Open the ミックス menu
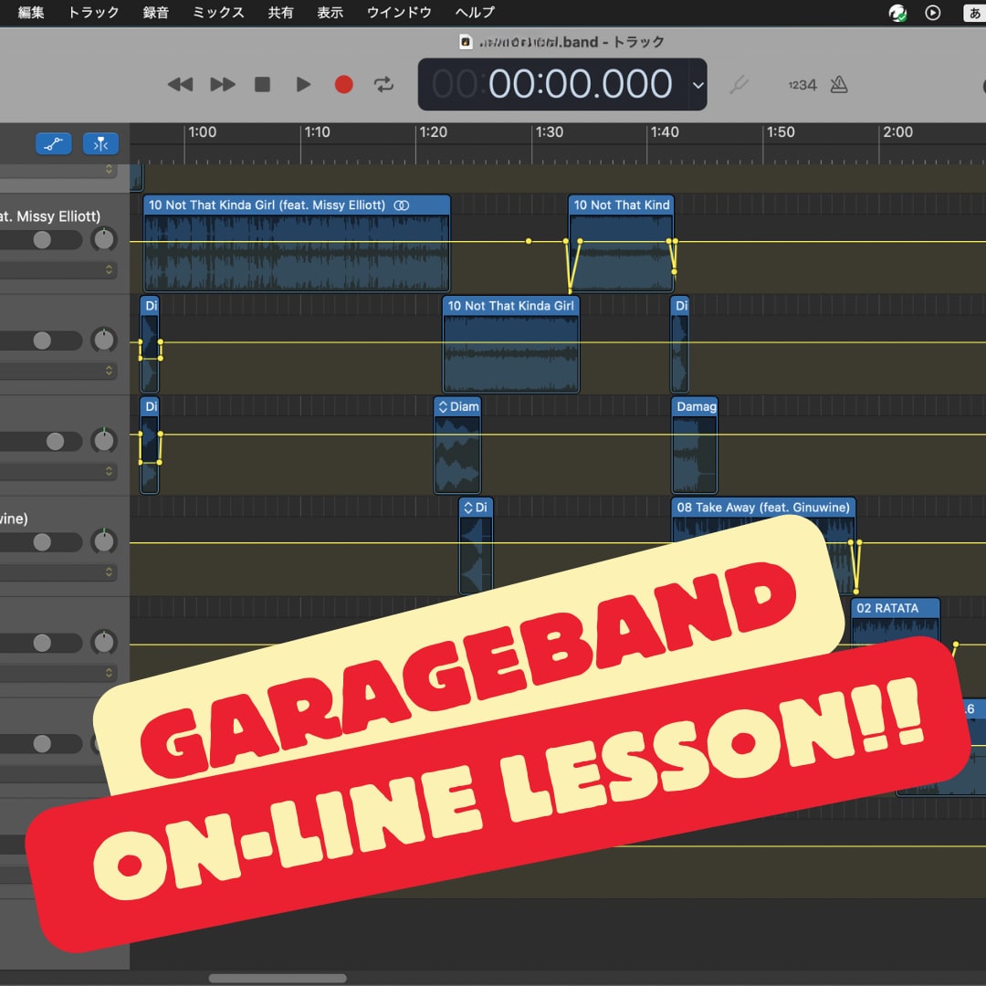The width and height of the screenshot is (986, 986). (x=218, y=12)
